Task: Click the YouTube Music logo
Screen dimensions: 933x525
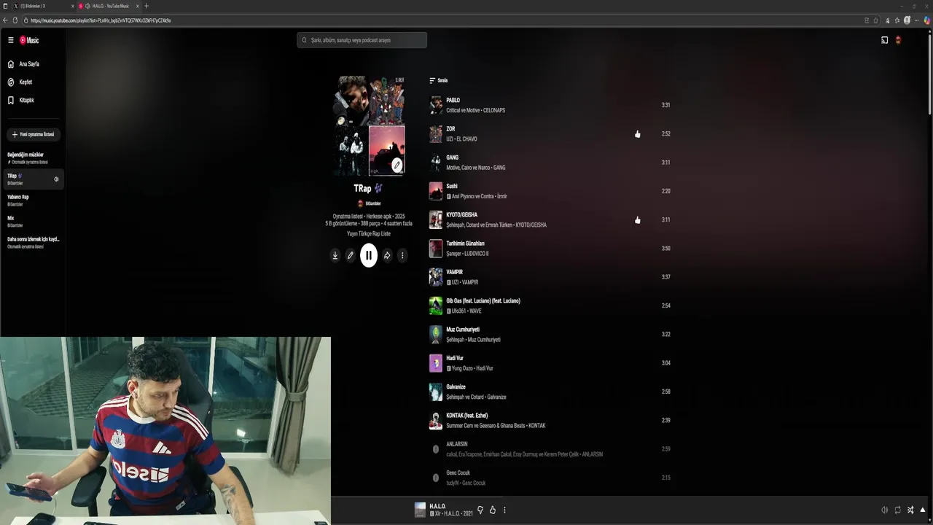Action: [29, 40]
